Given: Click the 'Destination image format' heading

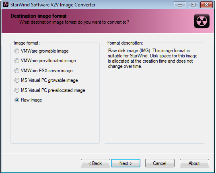Looking at the screenshot, I should [39, 16].
